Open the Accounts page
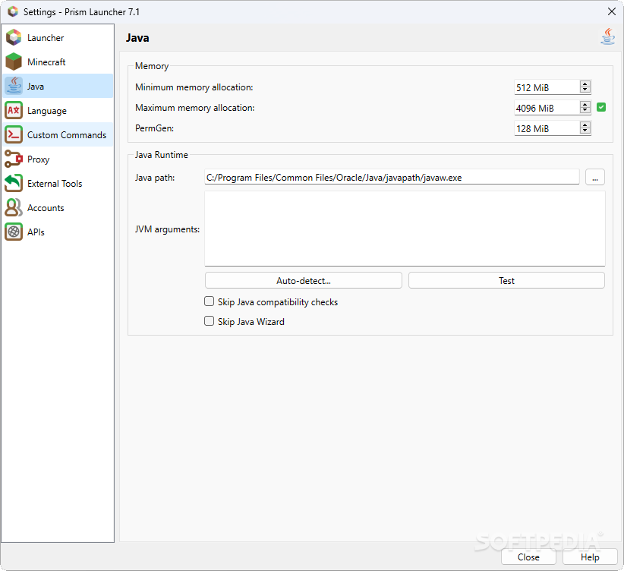The width and height of the screenshot is (624, 571). pyautogui.click(x=58, y=208)
